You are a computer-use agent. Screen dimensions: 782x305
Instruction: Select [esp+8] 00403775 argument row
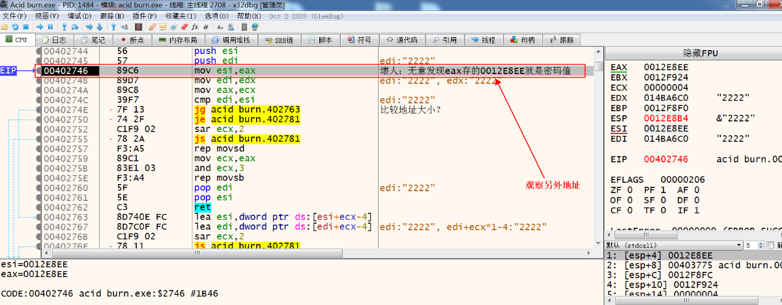(x=693, y=265)
